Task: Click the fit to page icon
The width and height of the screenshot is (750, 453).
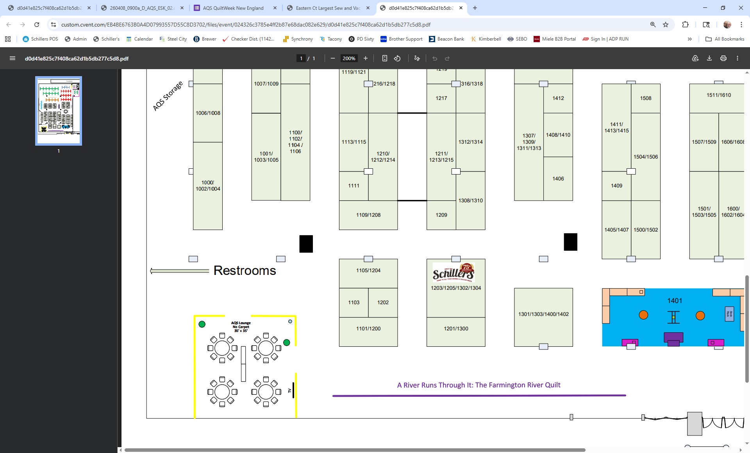Action: tap(384, 59)
